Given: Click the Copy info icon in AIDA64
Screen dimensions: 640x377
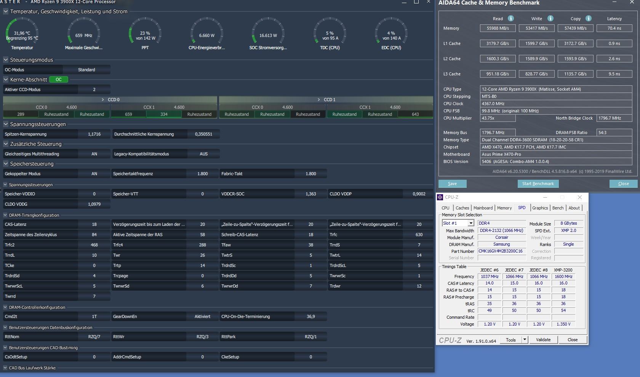Looking at the screenshot, I should 589,18.
